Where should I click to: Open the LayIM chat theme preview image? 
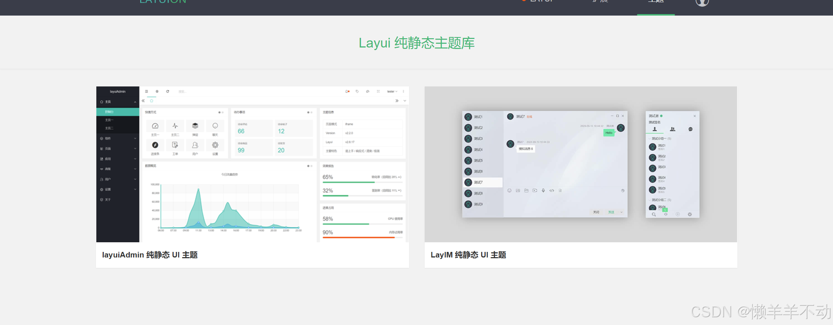click(x=581, y=164)
